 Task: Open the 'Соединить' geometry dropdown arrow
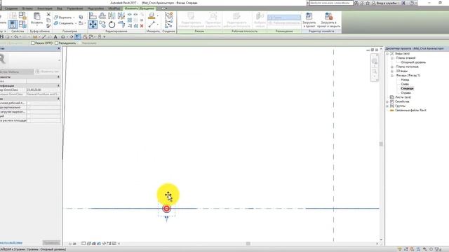tap(75, 23)
